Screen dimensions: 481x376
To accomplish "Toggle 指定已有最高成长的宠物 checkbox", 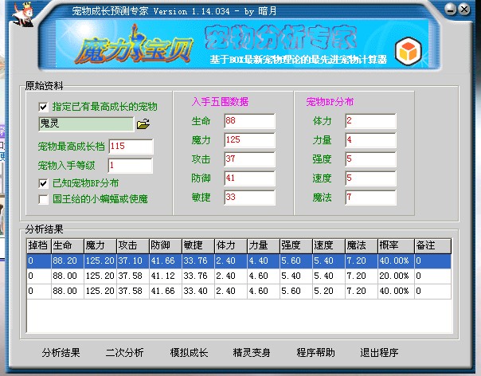I will pos(43,106).
